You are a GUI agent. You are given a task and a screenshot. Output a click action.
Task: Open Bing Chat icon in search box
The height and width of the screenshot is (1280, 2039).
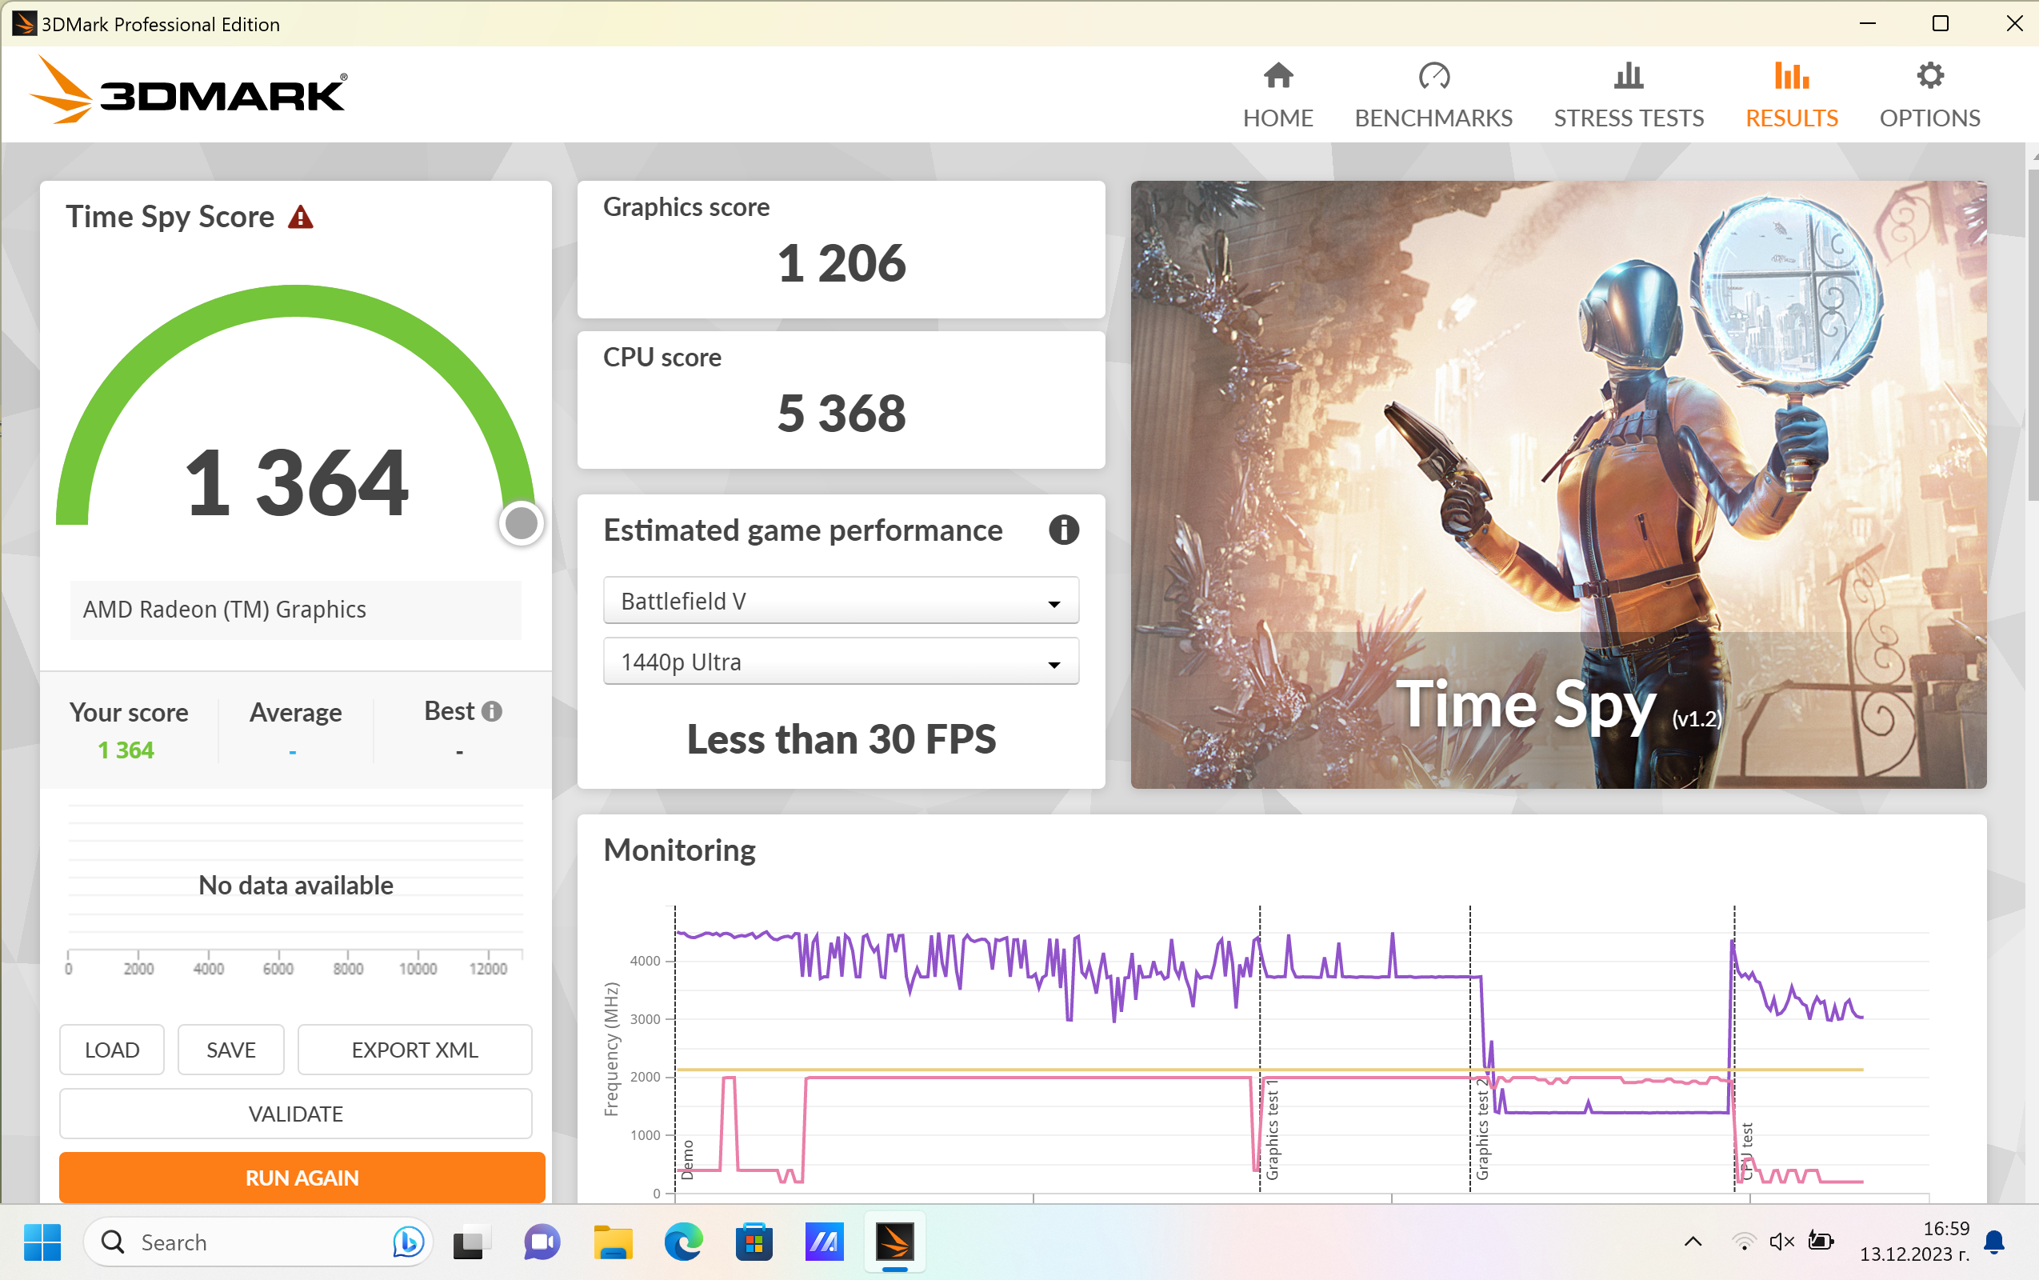(408, 1242)
